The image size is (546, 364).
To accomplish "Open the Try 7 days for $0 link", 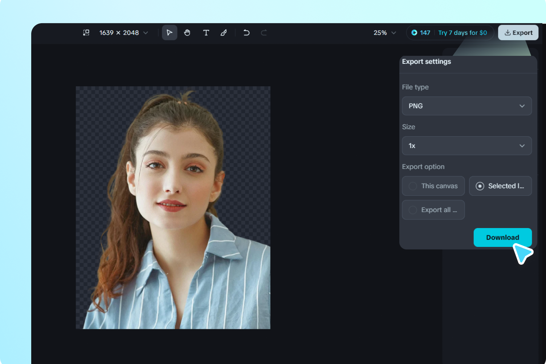I will tap(463, 33).
